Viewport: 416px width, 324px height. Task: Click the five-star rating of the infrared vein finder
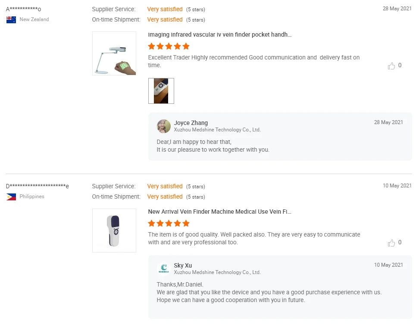(169, 47)
